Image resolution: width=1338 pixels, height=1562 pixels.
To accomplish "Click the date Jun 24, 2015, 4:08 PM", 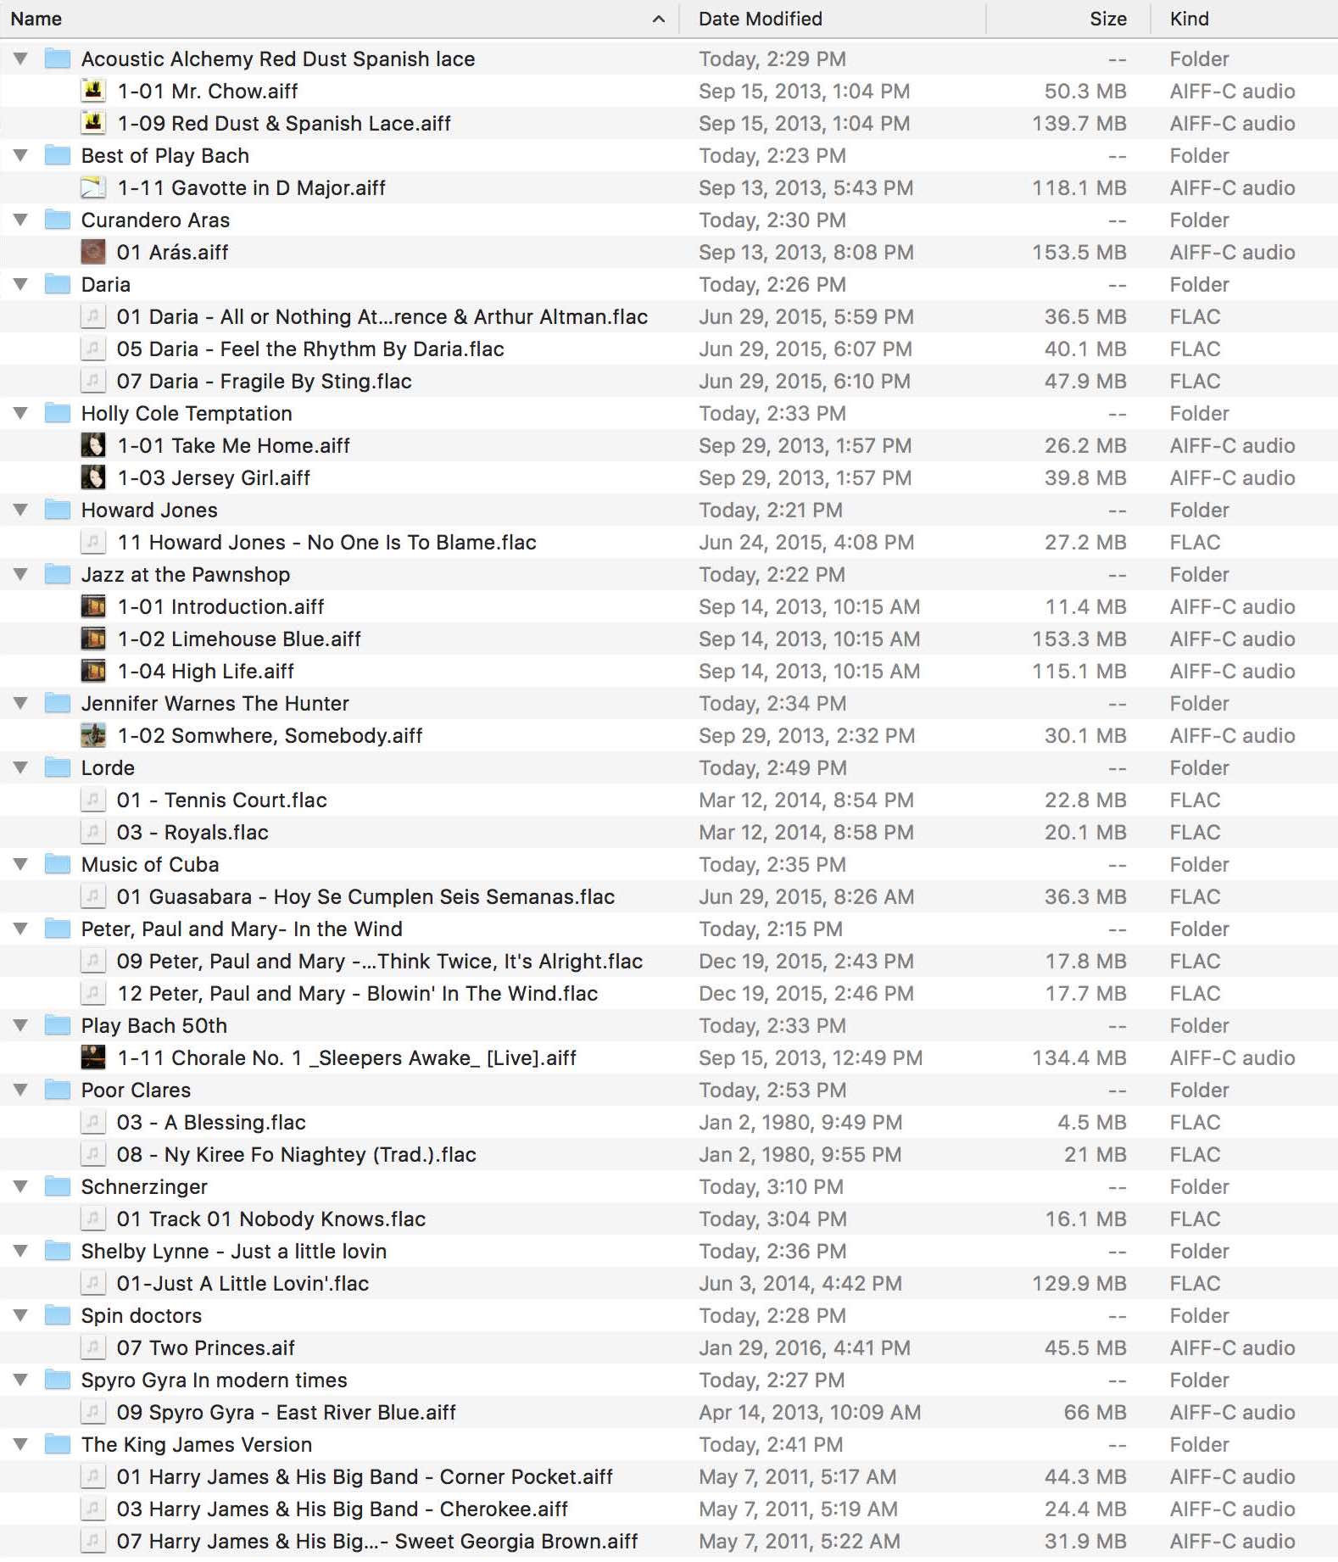I will tap(806, 542).
